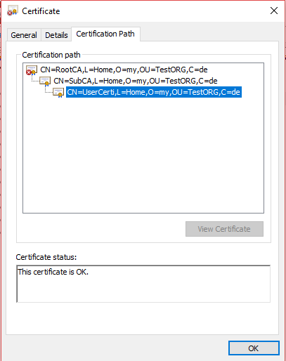Viewport: 286px width, 361px height.
Task: Click the RootCA certificate icon with red error
Action: (x=32, y=70)
